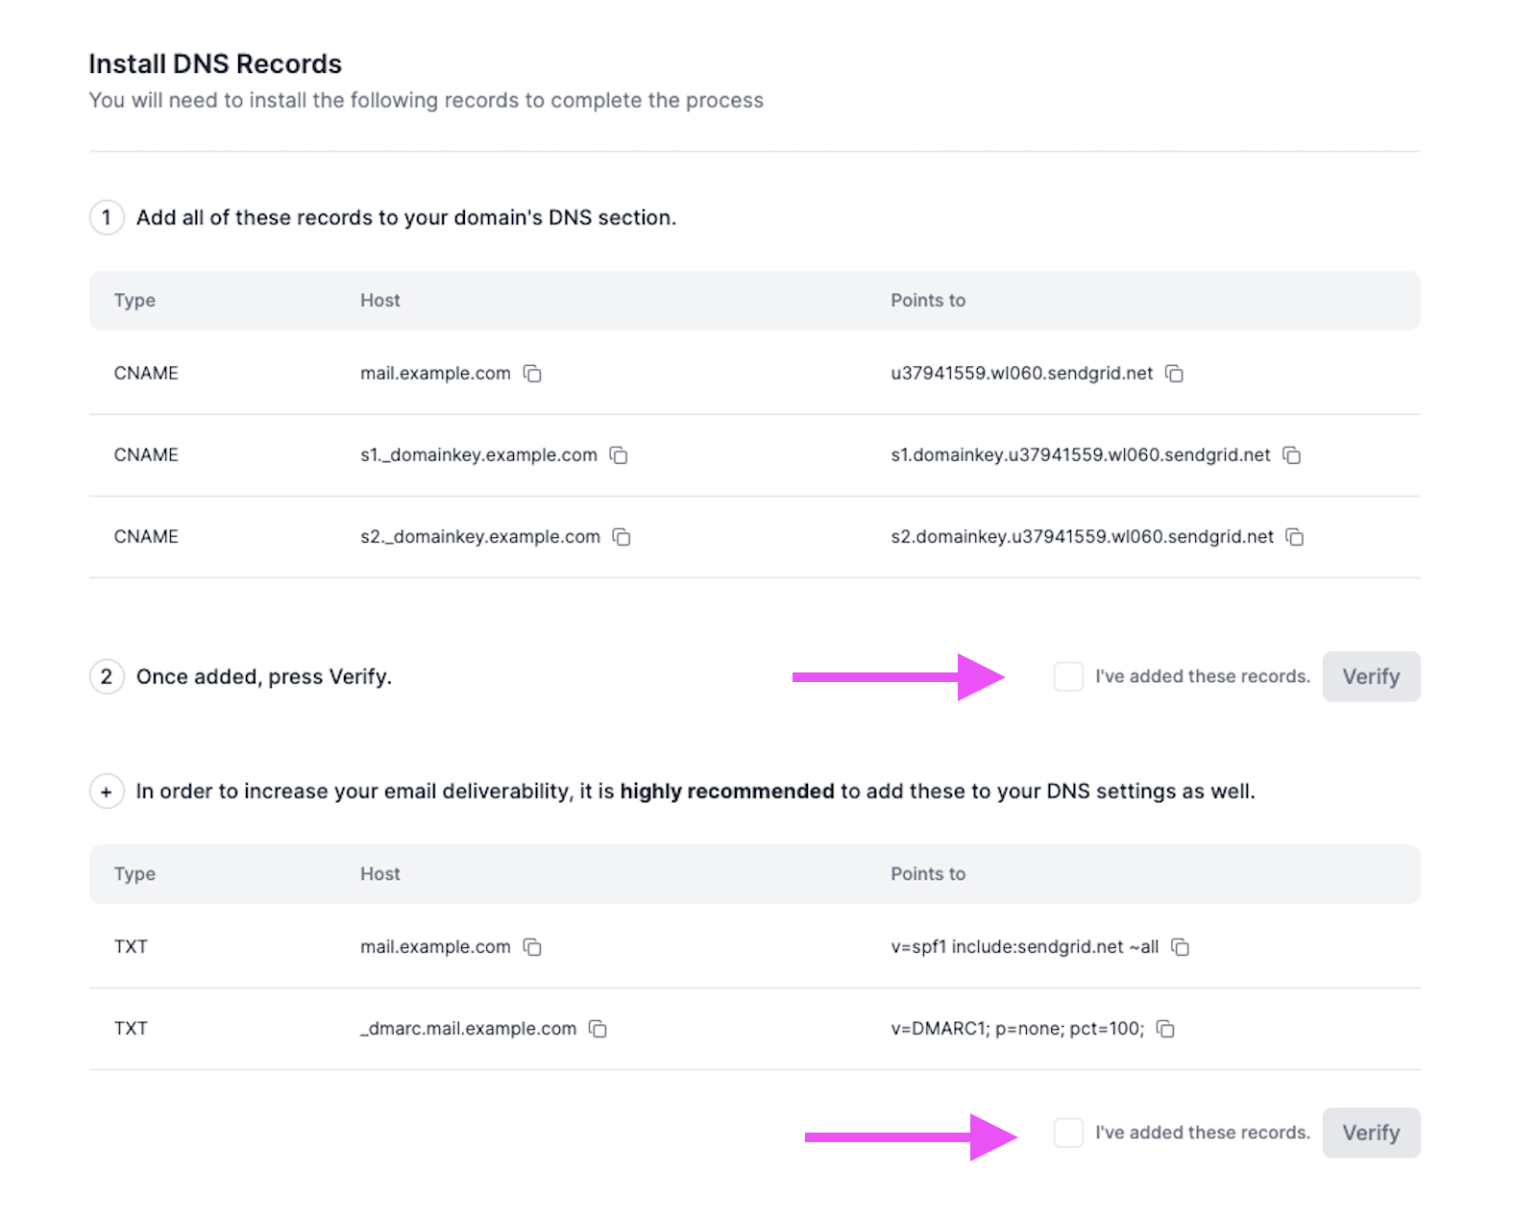
Task: Copy the _dmarc.mail.example.com host value
Action: [x=598, y=1029]
